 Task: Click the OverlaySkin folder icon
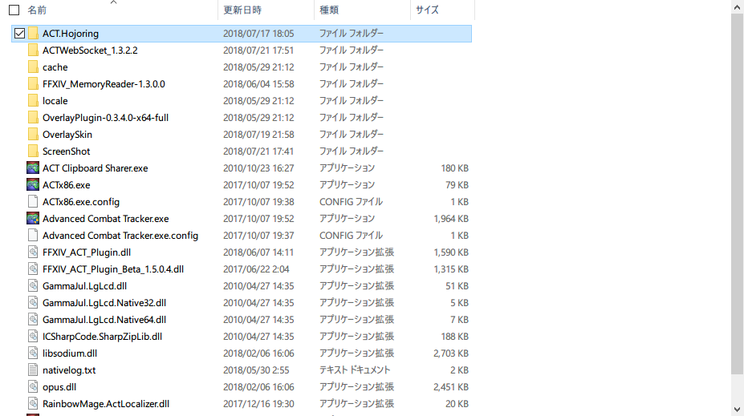click(33, 134)
